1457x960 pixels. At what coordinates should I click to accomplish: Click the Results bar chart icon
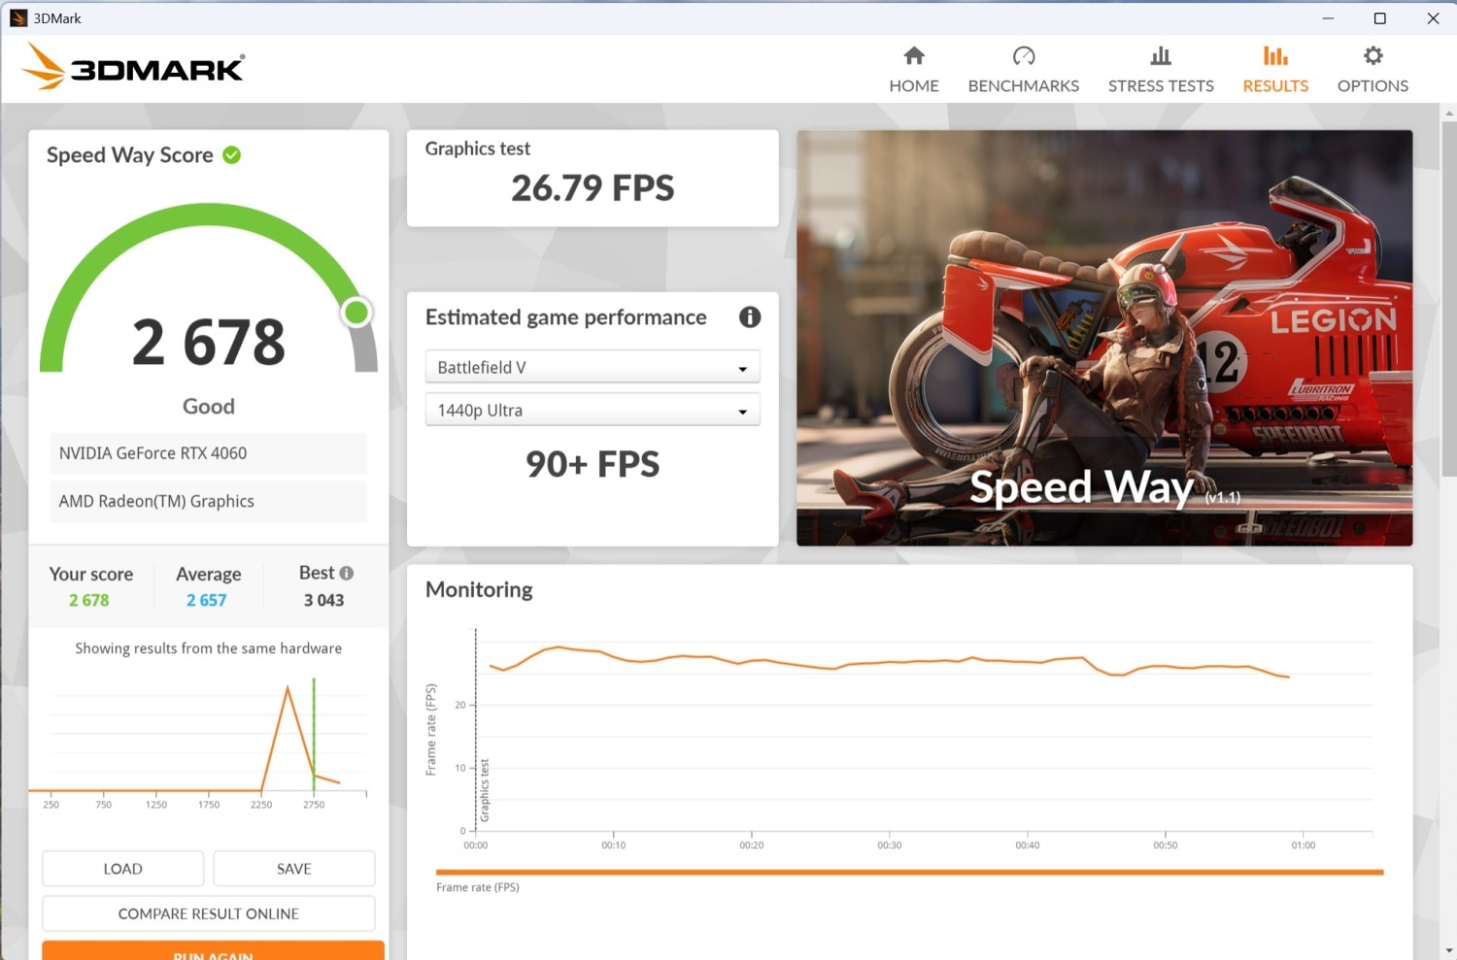coord(1275,55)
